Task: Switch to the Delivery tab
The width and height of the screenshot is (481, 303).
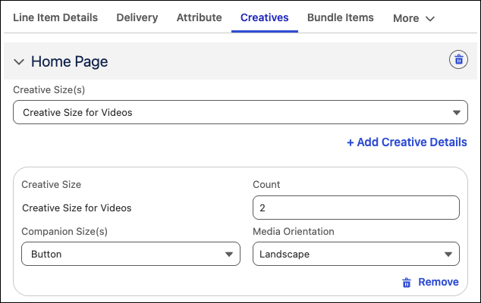Action: [x=137, y=17]
